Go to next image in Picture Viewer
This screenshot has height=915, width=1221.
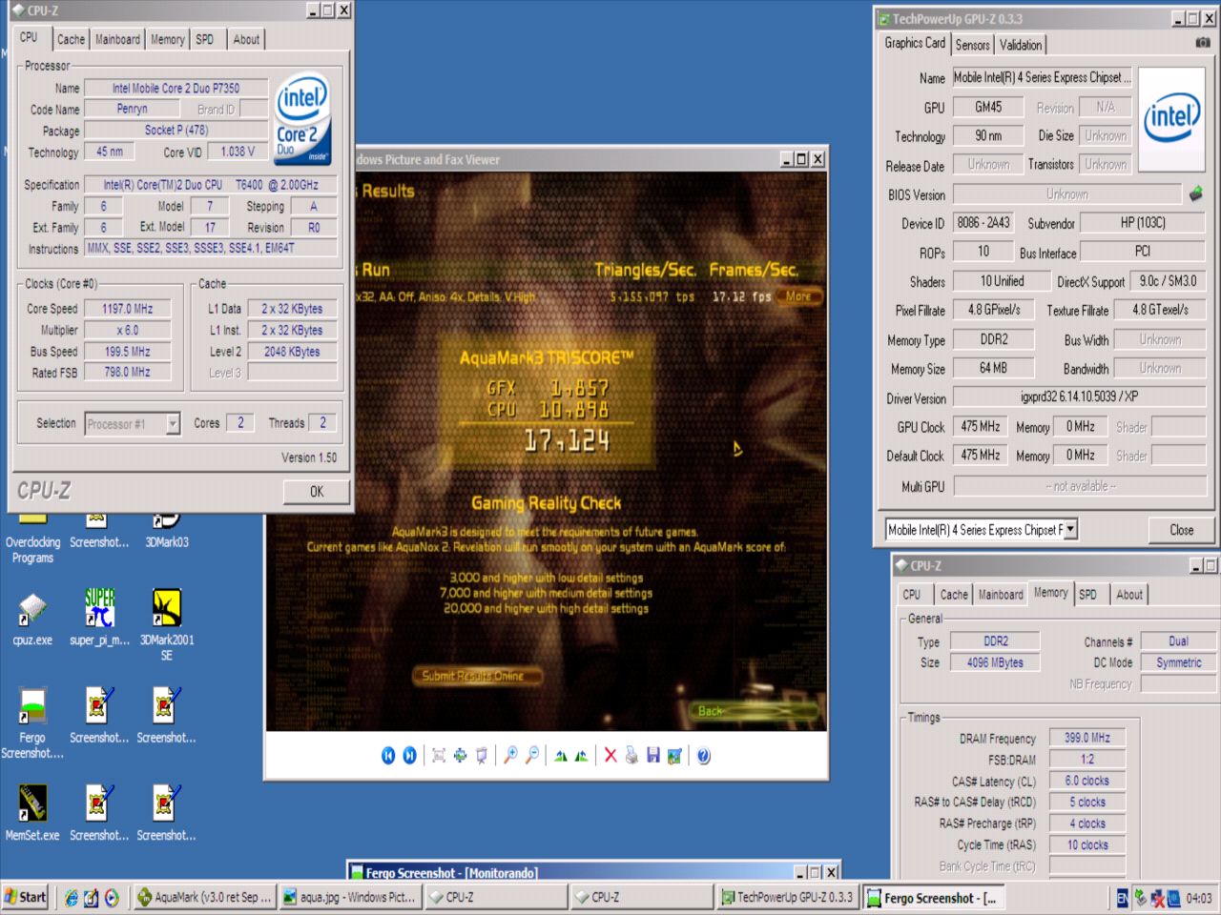tap(409, 756)
